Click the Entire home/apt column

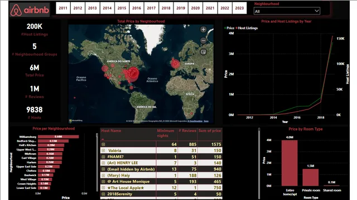(290, 163)
